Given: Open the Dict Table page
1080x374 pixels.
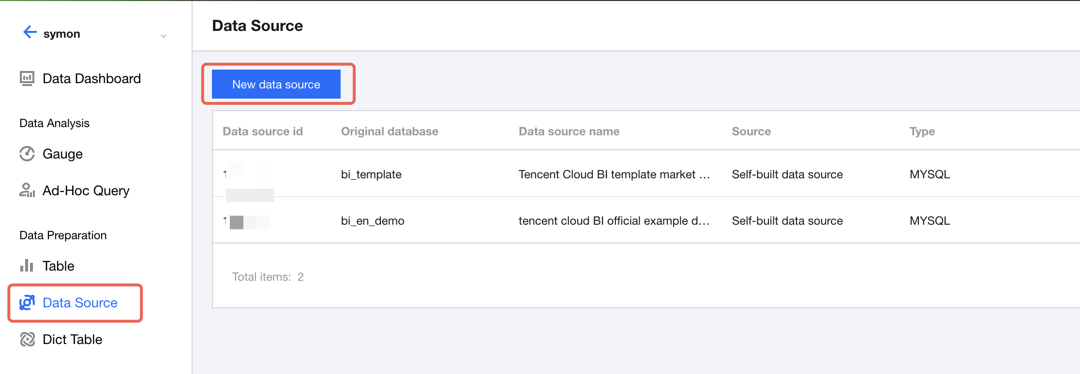Looking at the screenshot, I should click(x=72, y=340).
